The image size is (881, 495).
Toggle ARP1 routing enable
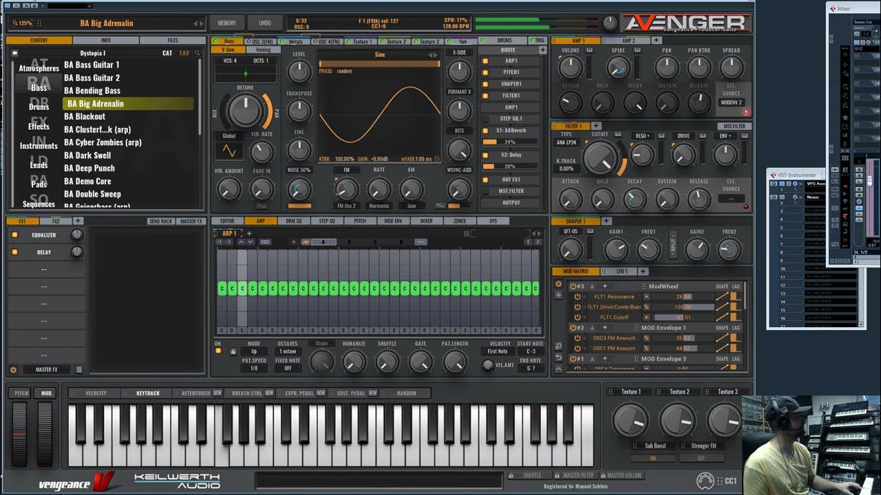485,61
